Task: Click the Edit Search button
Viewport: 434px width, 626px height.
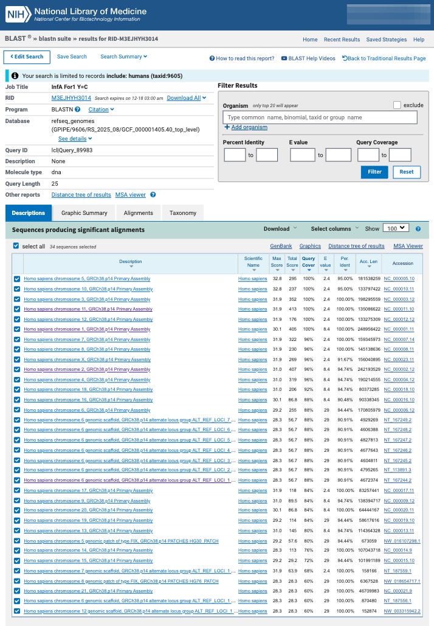Action: [x=27, y=57]
